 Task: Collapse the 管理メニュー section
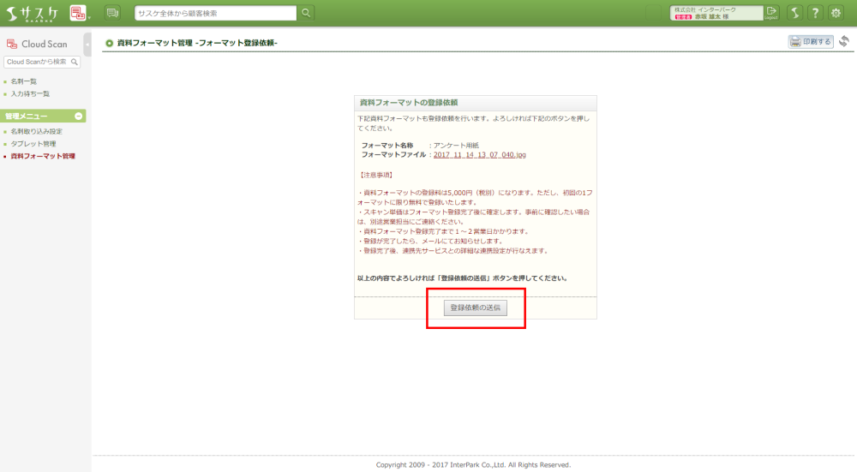coord(79,116)
